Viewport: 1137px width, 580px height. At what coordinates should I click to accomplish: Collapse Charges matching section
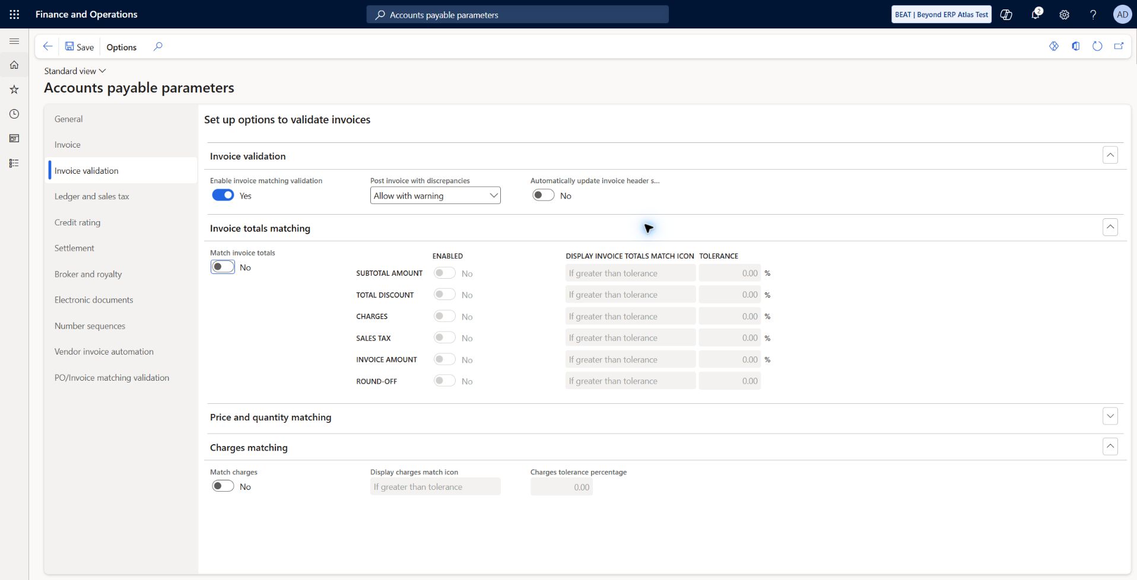tap(1110, 447)
